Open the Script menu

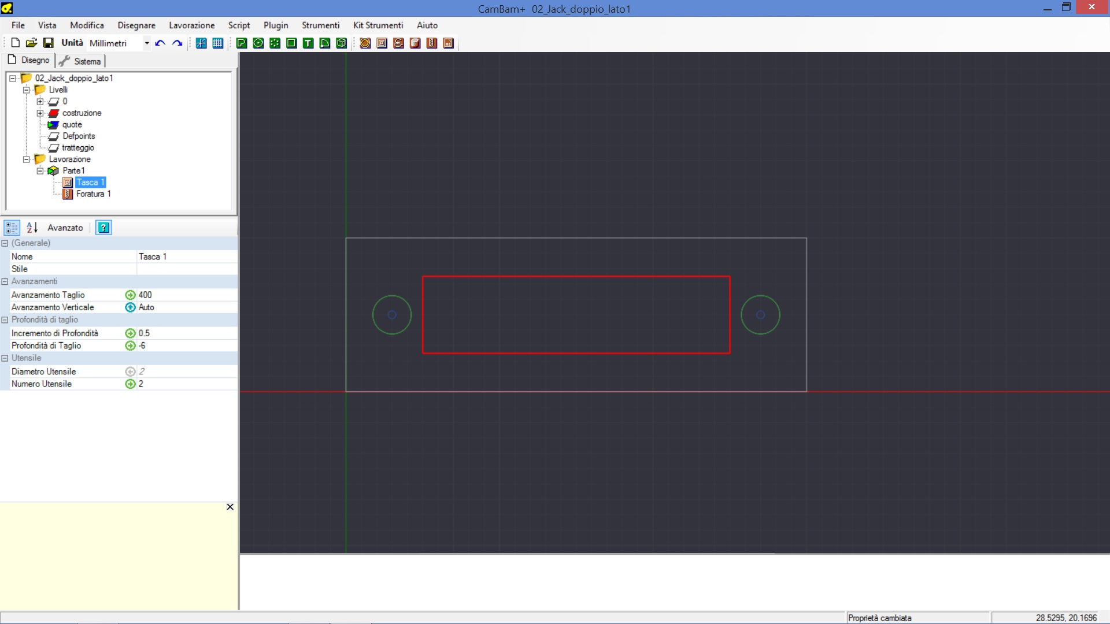point(239,25)
